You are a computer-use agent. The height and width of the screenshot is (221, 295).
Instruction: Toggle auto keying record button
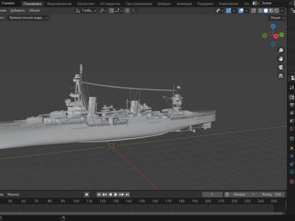87,195
